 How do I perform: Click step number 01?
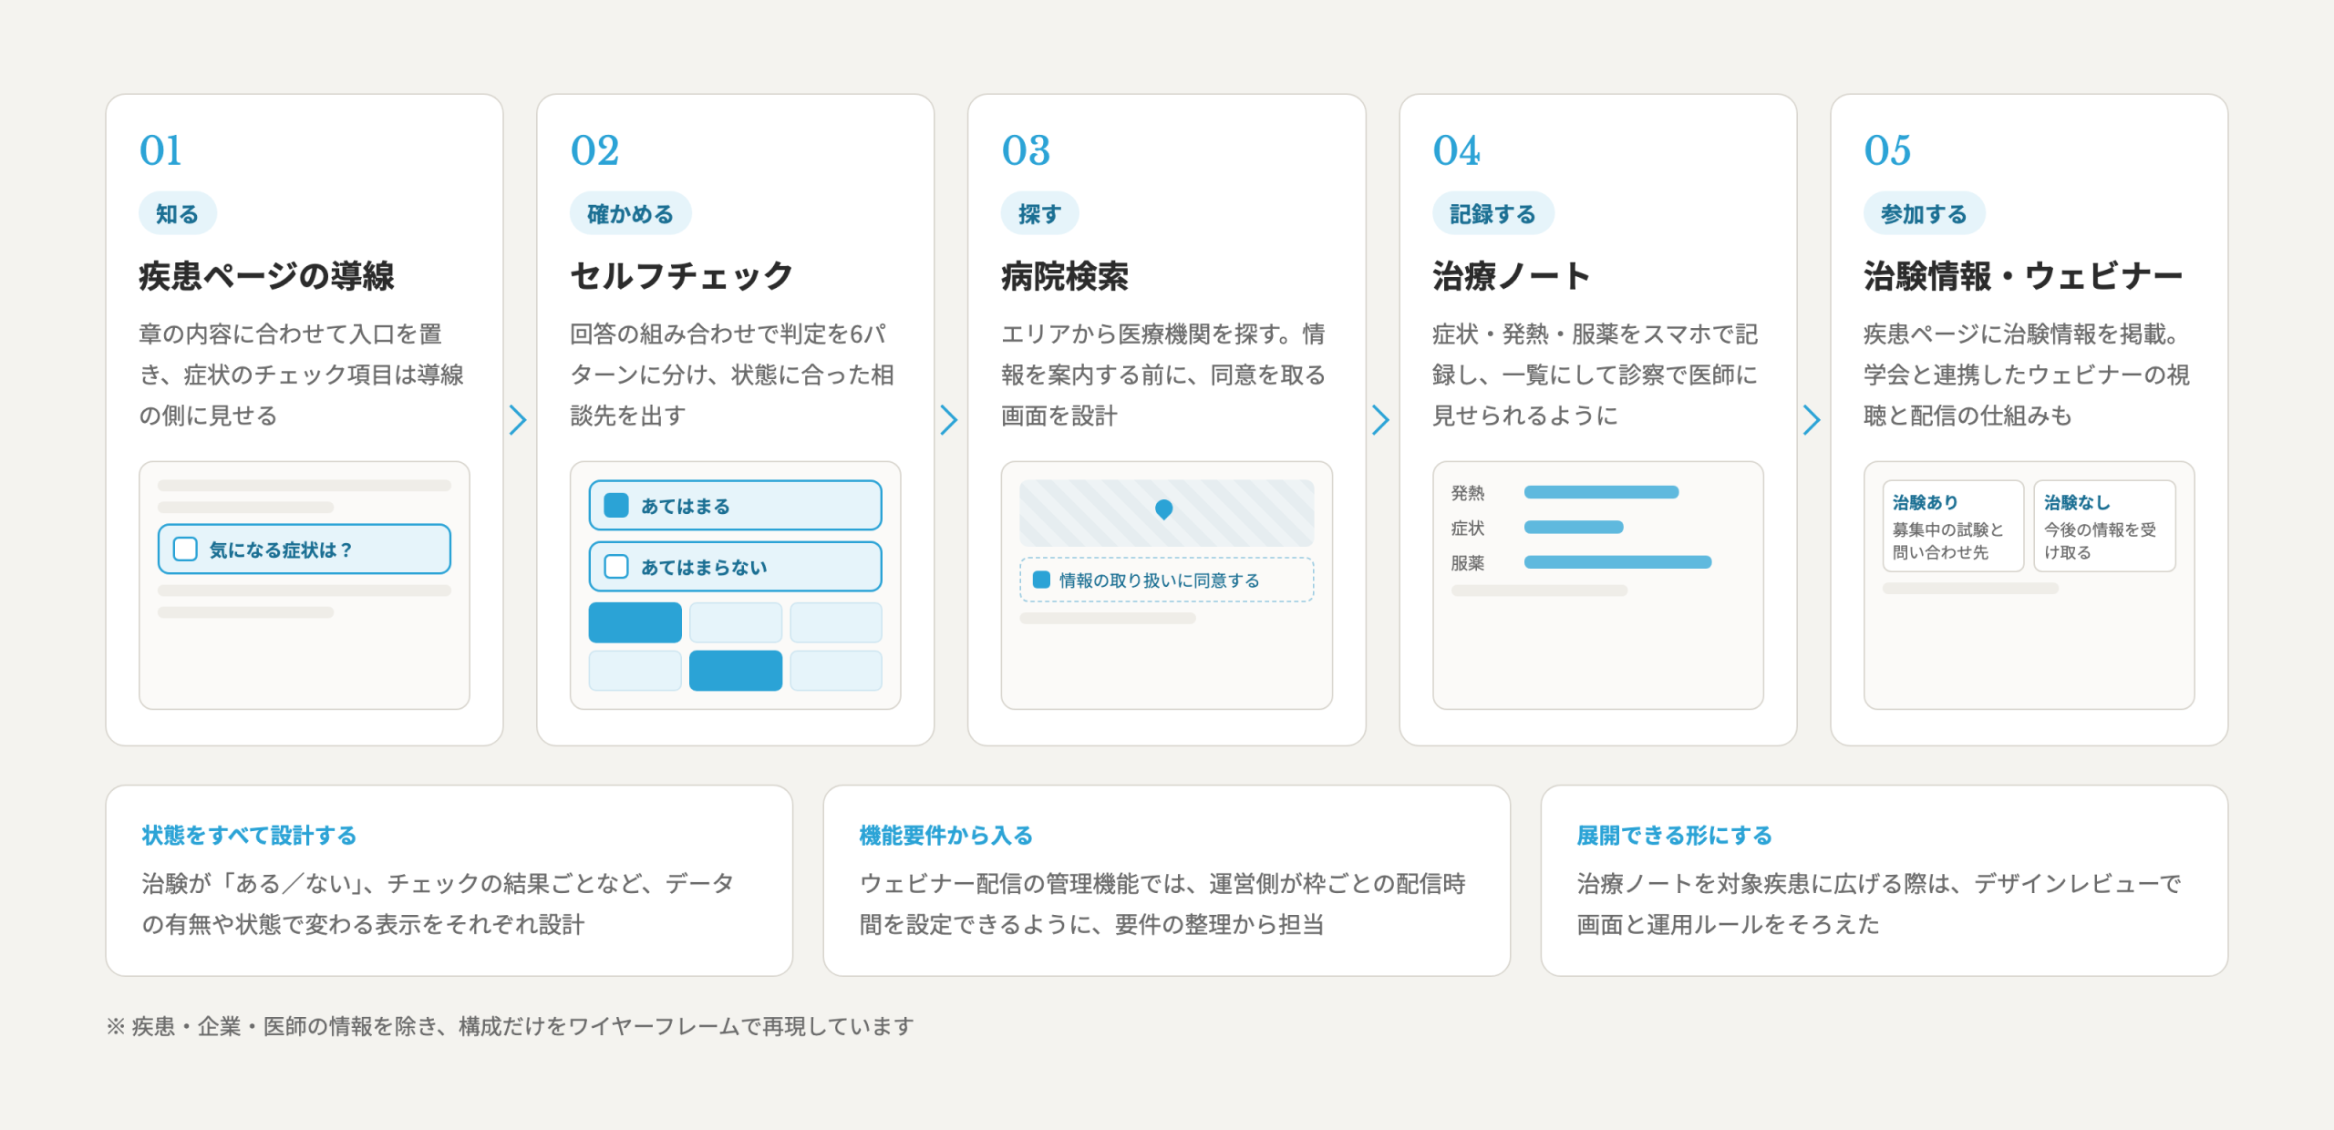[160, 150]
